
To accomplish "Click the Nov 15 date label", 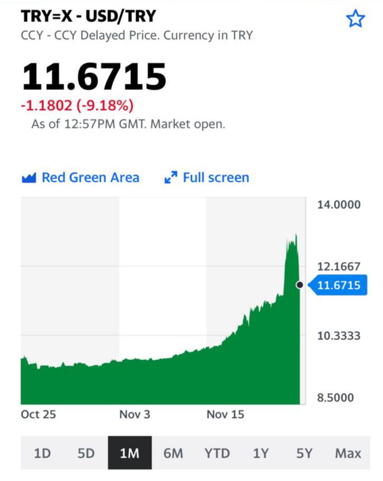I will pos(225,414).
